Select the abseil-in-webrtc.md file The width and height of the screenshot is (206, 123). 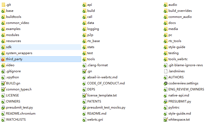(x=102, y=77)
